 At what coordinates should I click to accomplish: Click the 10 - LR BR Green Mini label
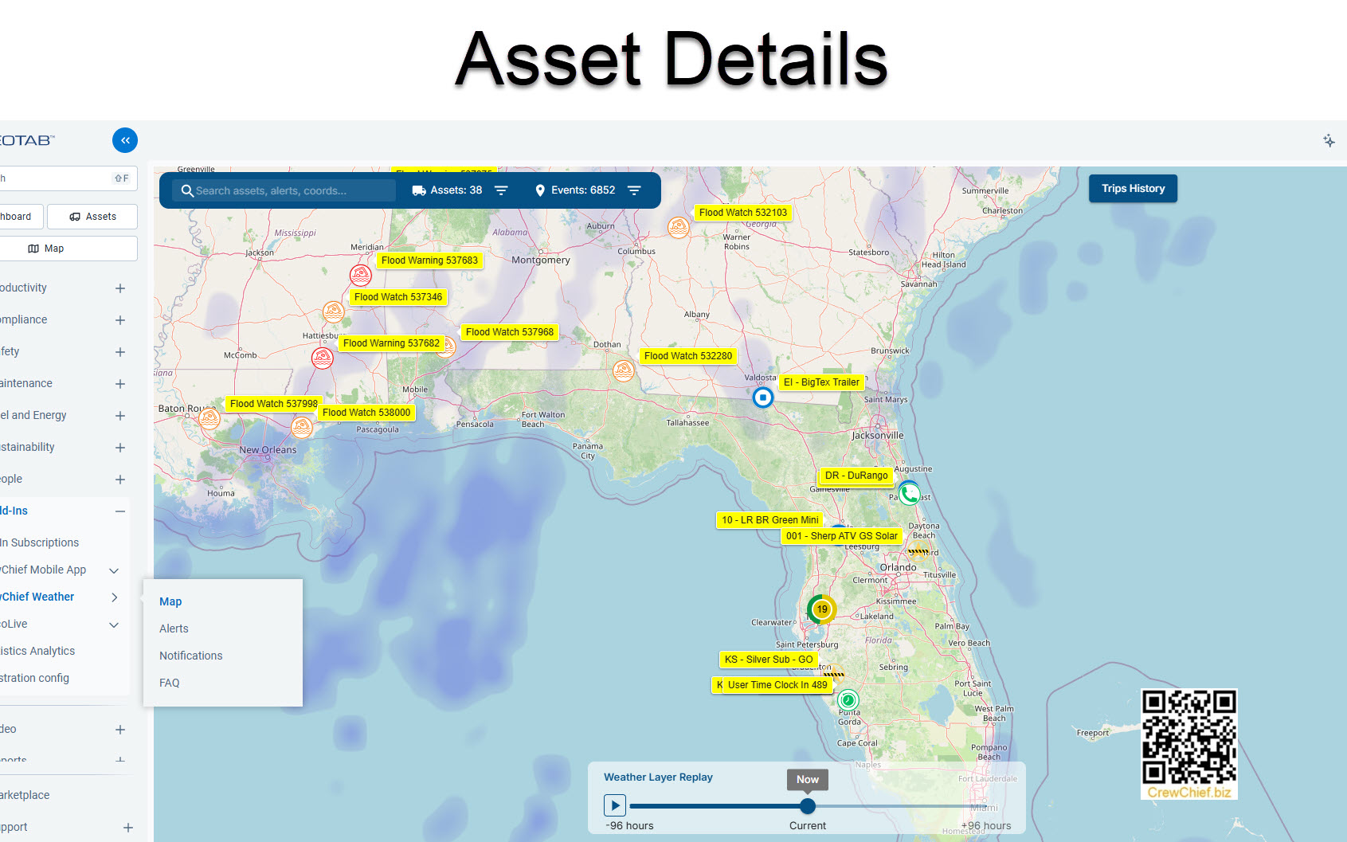click(770, 520)
